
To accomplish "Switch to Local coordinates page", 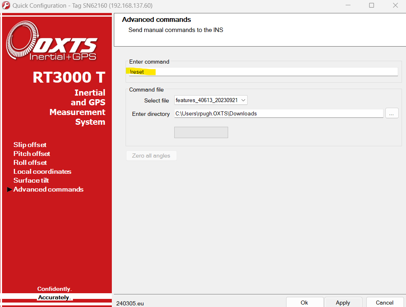I will (x=42, y=171).
